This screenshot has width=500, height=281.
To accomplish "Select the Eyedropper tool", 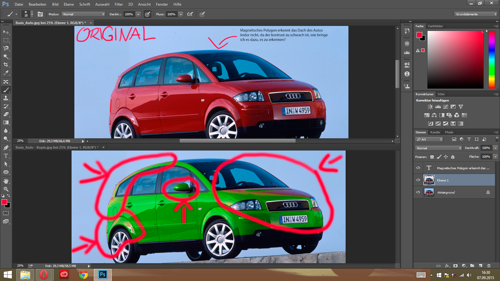I will [x=6, y=73].
